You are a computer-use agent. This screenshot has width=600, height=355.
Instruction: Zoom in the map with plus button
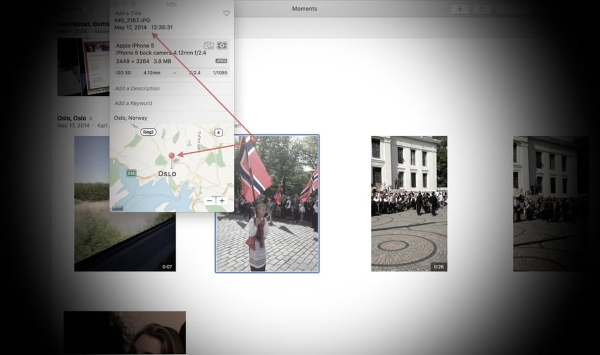point(222,201)
